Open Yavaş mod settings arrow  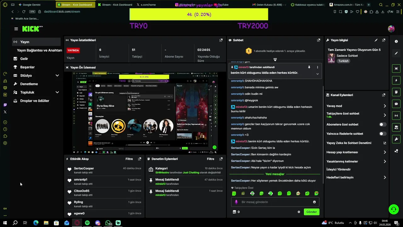click(385, 106)
